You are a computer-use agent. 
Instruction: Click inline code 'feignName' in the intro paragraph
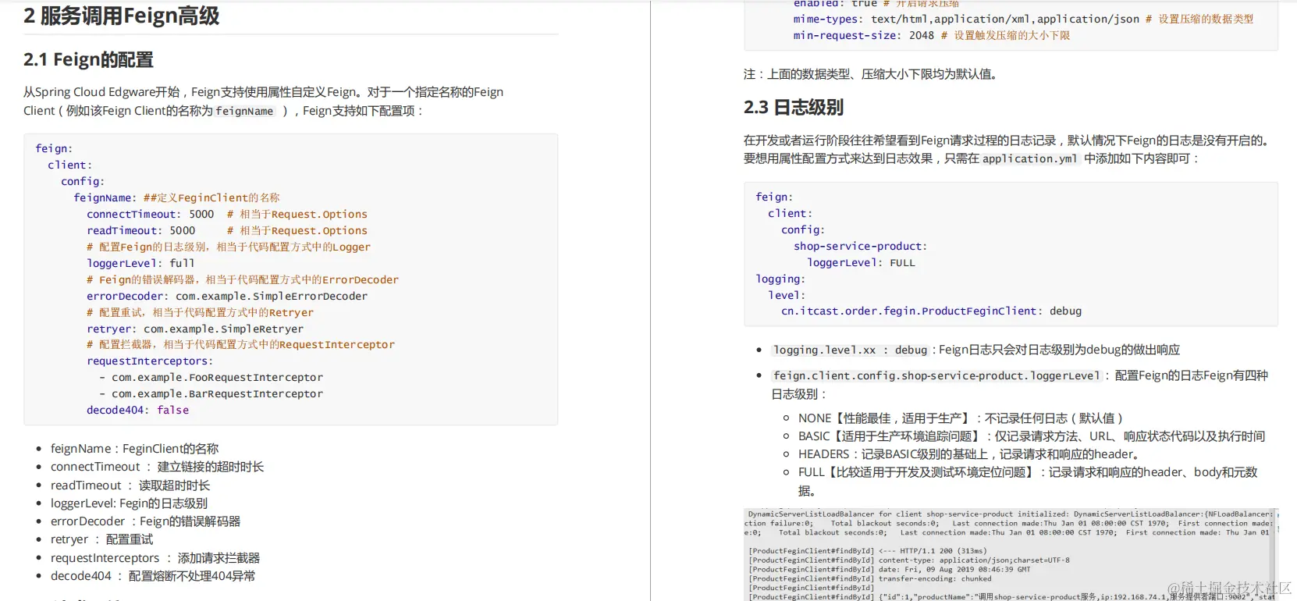click(244, 112)
